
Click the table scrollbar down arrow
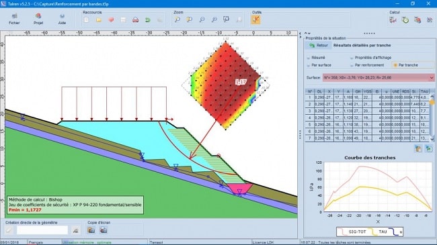pyautogui.click(x=432, y=139)
